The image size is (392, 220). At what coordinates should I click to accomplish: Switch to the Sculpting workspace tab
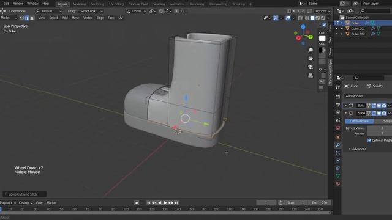97,4
